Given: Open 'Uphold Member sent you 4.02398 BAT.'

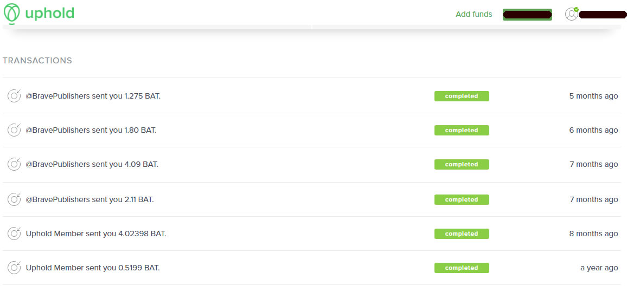Looking at the screenshot, I should [x=96, y=234].
